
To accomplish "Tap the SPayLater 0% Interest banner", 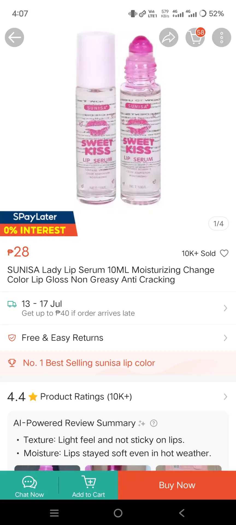I will [x=39, y=224].
